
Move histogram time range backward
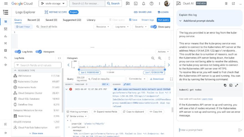(68, 65)
